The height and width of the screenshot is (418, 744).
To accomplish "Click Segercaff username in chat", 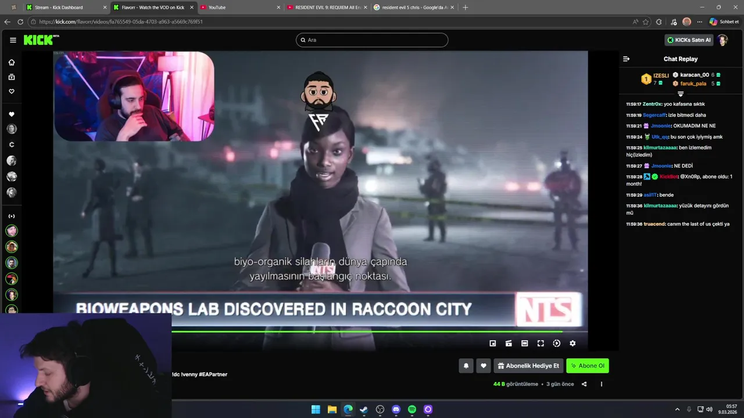I will point(654,115).
